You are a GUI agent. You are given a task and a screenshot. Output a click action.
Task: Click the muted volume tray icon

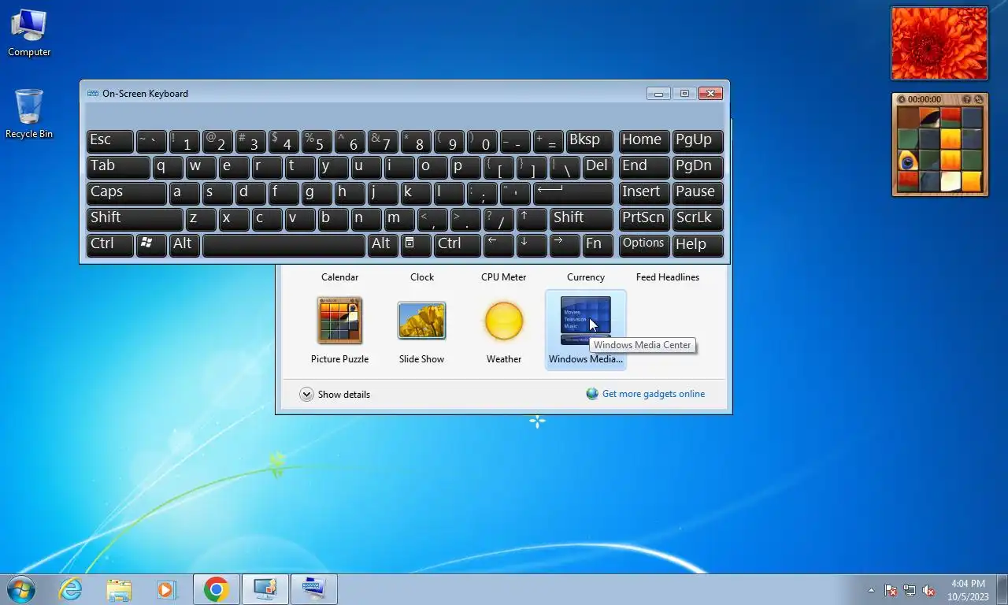click(928, 590)
